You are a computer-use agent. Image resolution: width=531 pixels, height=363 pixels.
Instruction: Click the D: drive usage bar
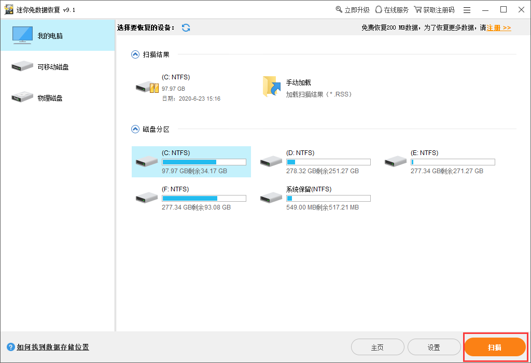point(328,162)
